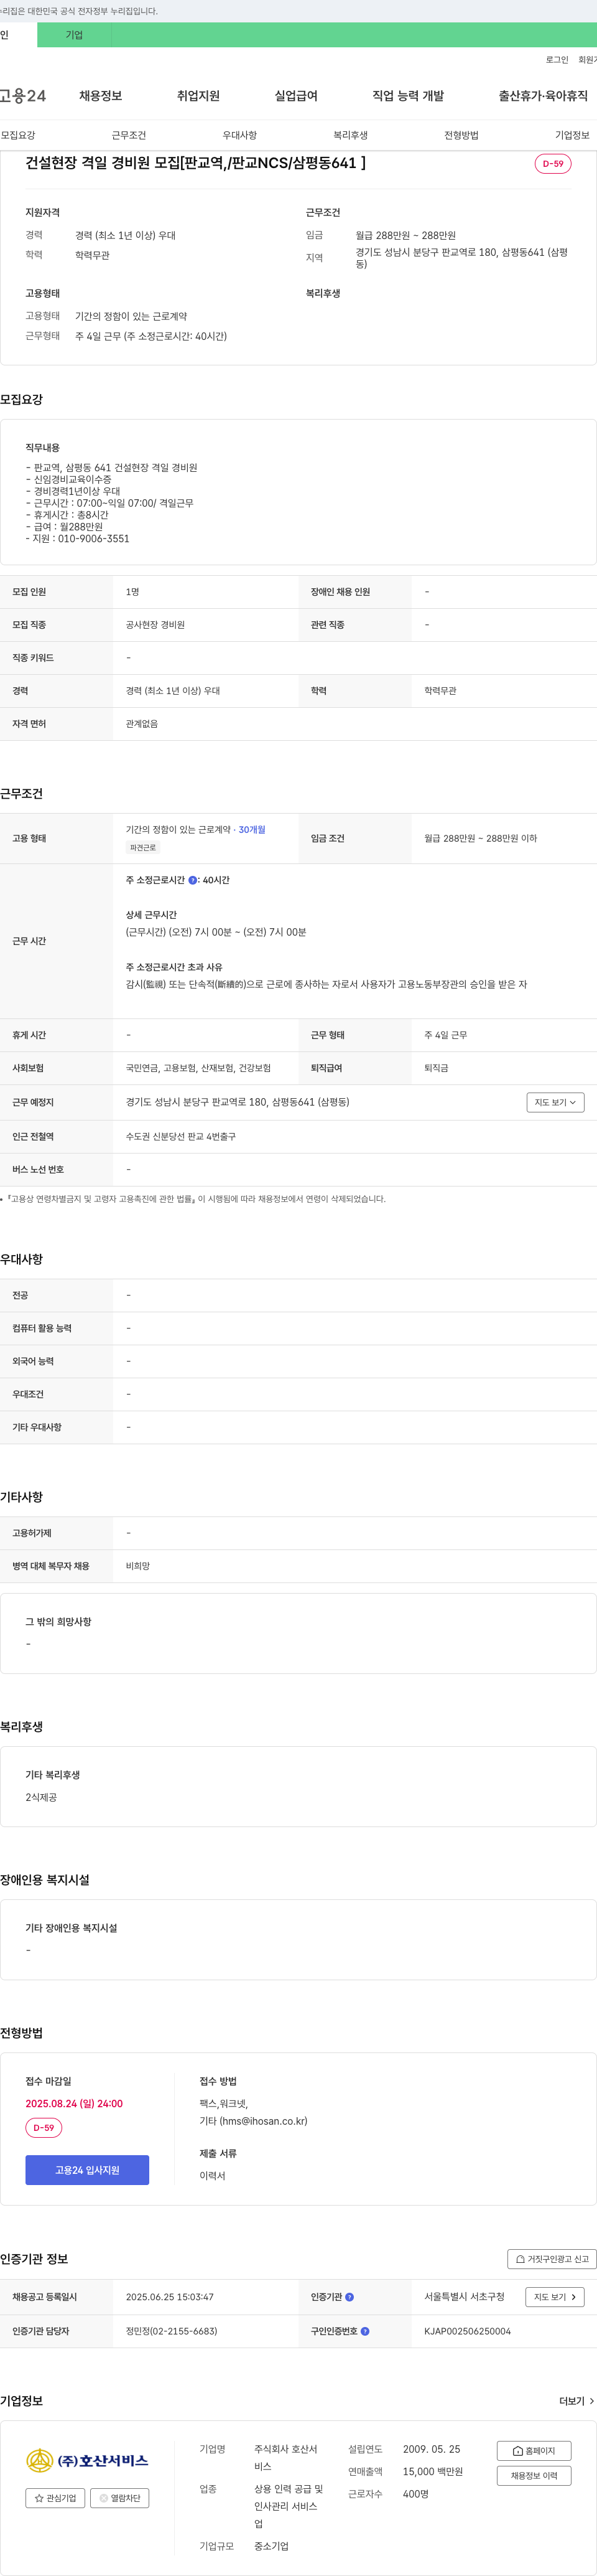Image resolution: width=597 pixels, height=2576 pixels.
Task: Click the 국민연금, 고용보험, 산재보험, 건강보험 value
Action: (198, 1068)
